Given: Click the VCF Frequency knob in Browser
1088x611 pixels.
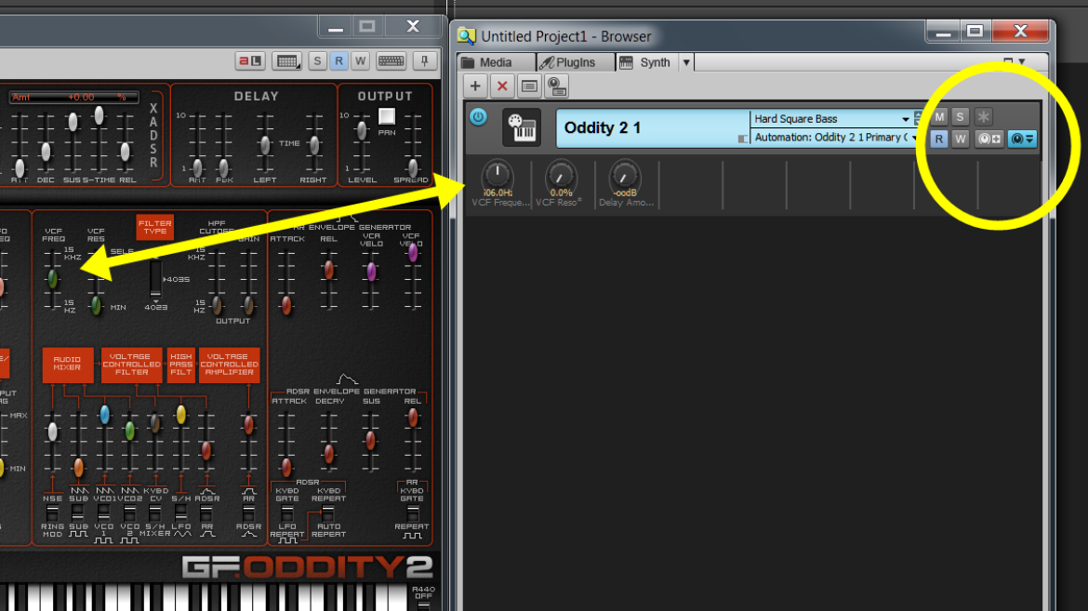Looking at the screenshot, I should [x=497, y=176].
